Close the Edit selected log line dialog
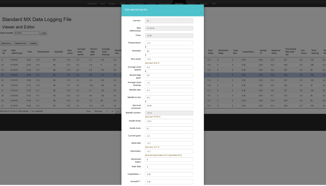 pos(201,12)
